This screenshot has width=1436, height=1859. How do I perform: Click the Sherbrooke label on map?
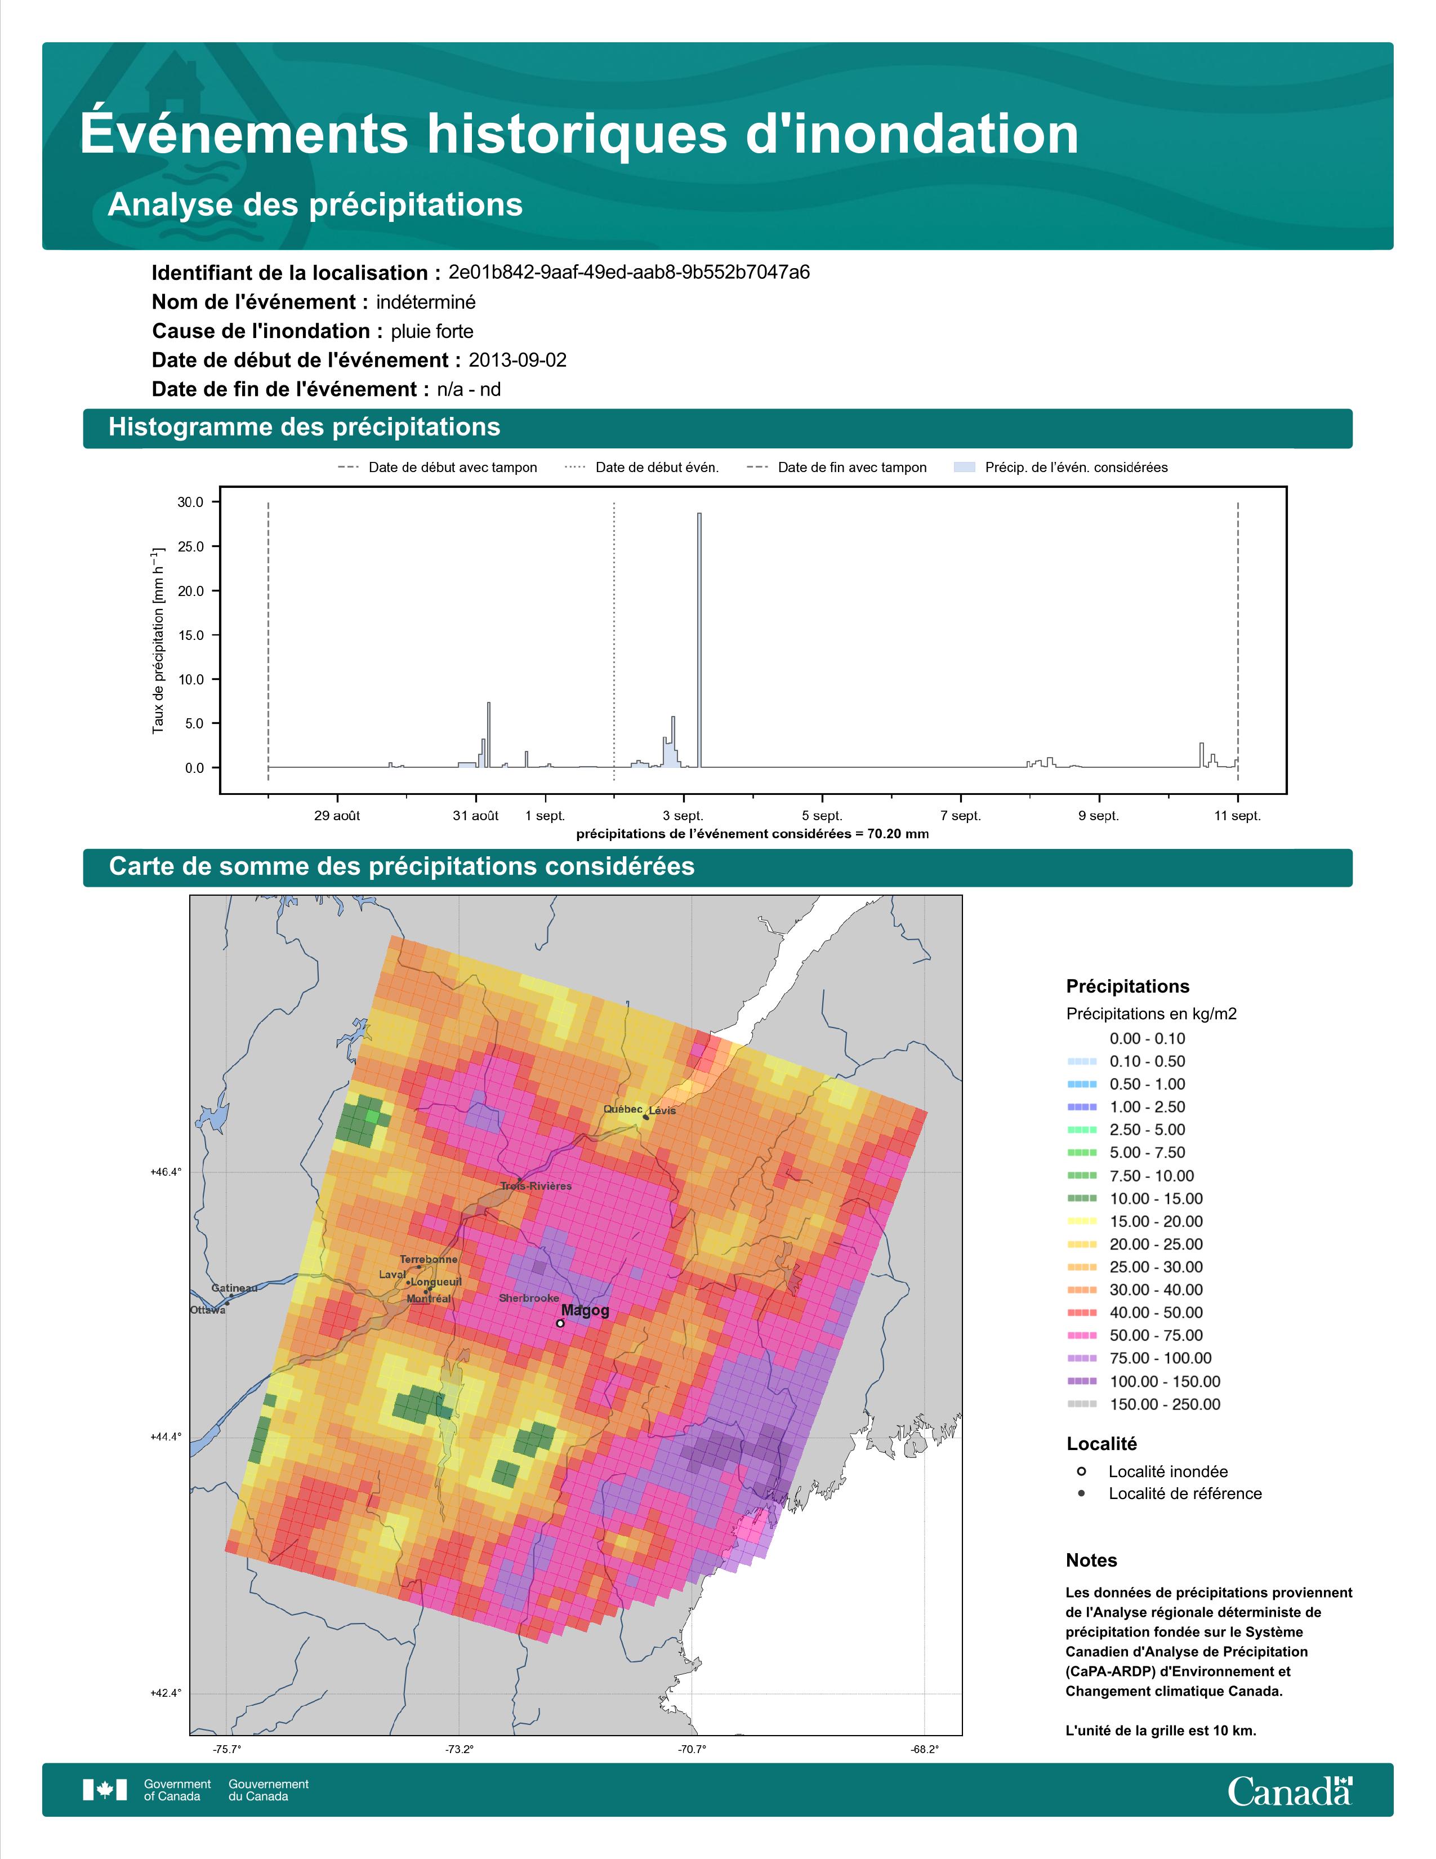(529, 1298)
